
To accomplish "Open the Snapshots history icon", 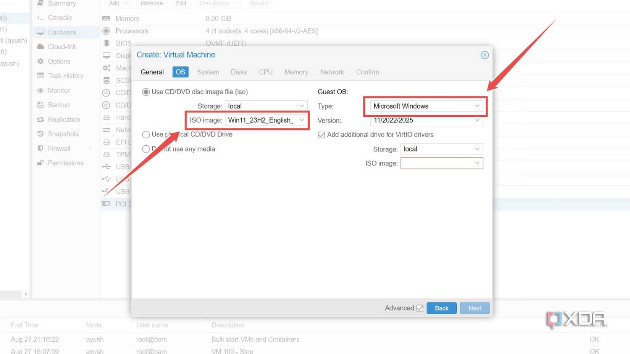I will click(x=40, y=134).
